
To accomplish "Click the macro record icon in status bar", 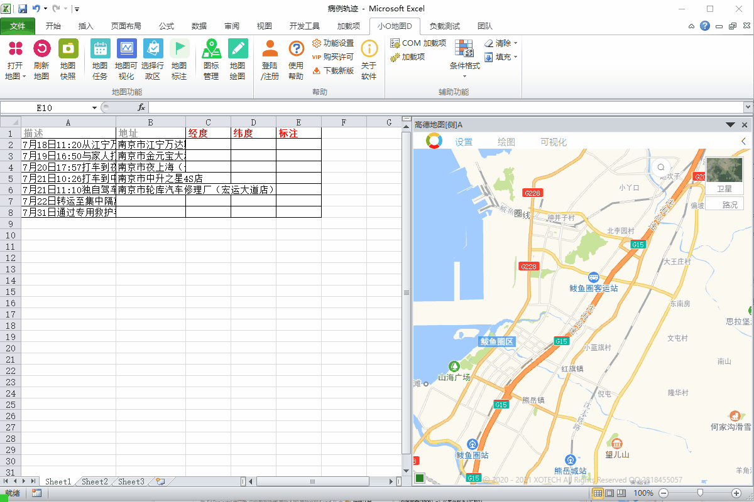I will click(37, 493).
